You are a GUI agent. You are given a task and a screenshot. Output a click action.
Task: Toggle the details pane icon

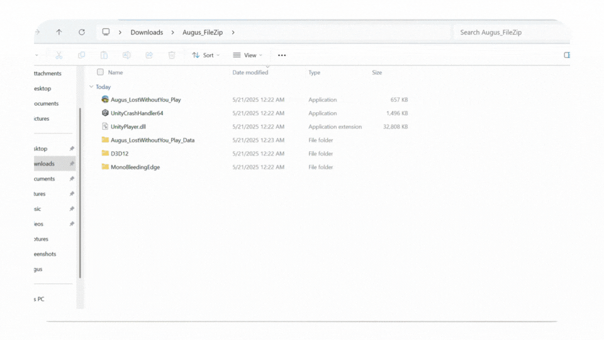tap(567, 55)
